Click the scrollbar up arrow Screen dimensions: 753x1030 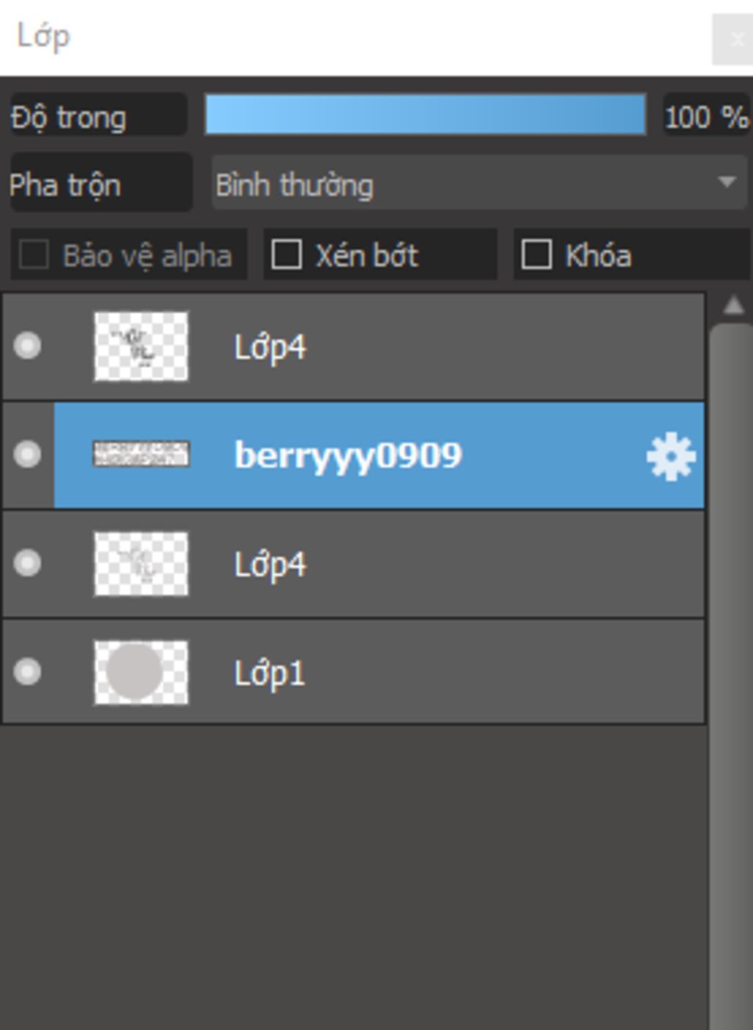(733, 304)
